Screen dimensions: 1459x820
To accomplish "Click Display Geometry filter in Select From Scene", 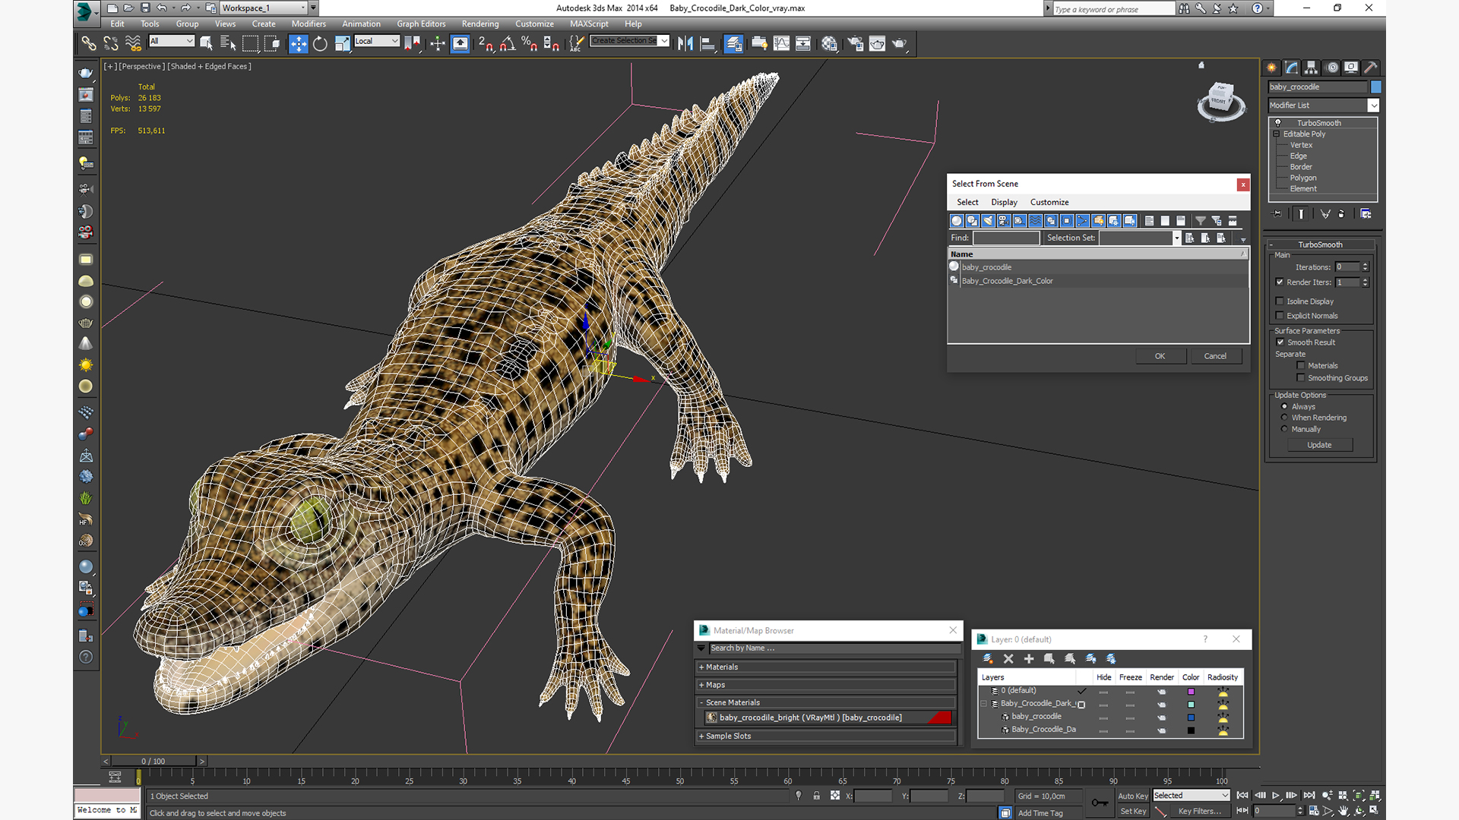I will [x=956, y=221].
